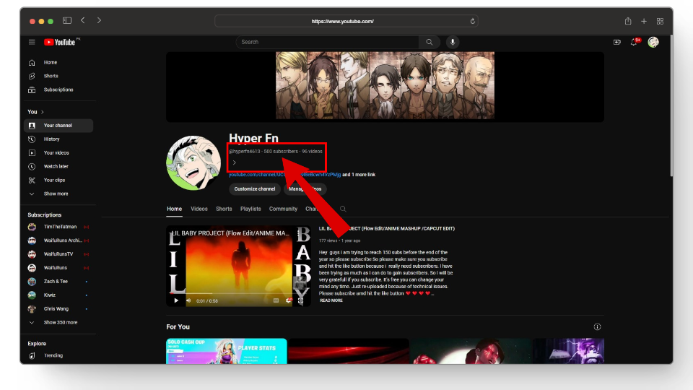
Task: Play the featured video
Action: click(x=176, y=300)
